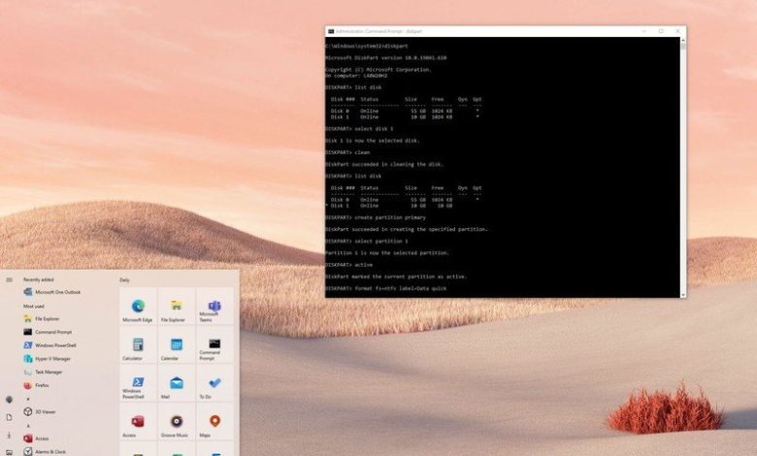Open the File Explorer tile
The width and height of the screenshot is (757, 456).
(177, 306)
